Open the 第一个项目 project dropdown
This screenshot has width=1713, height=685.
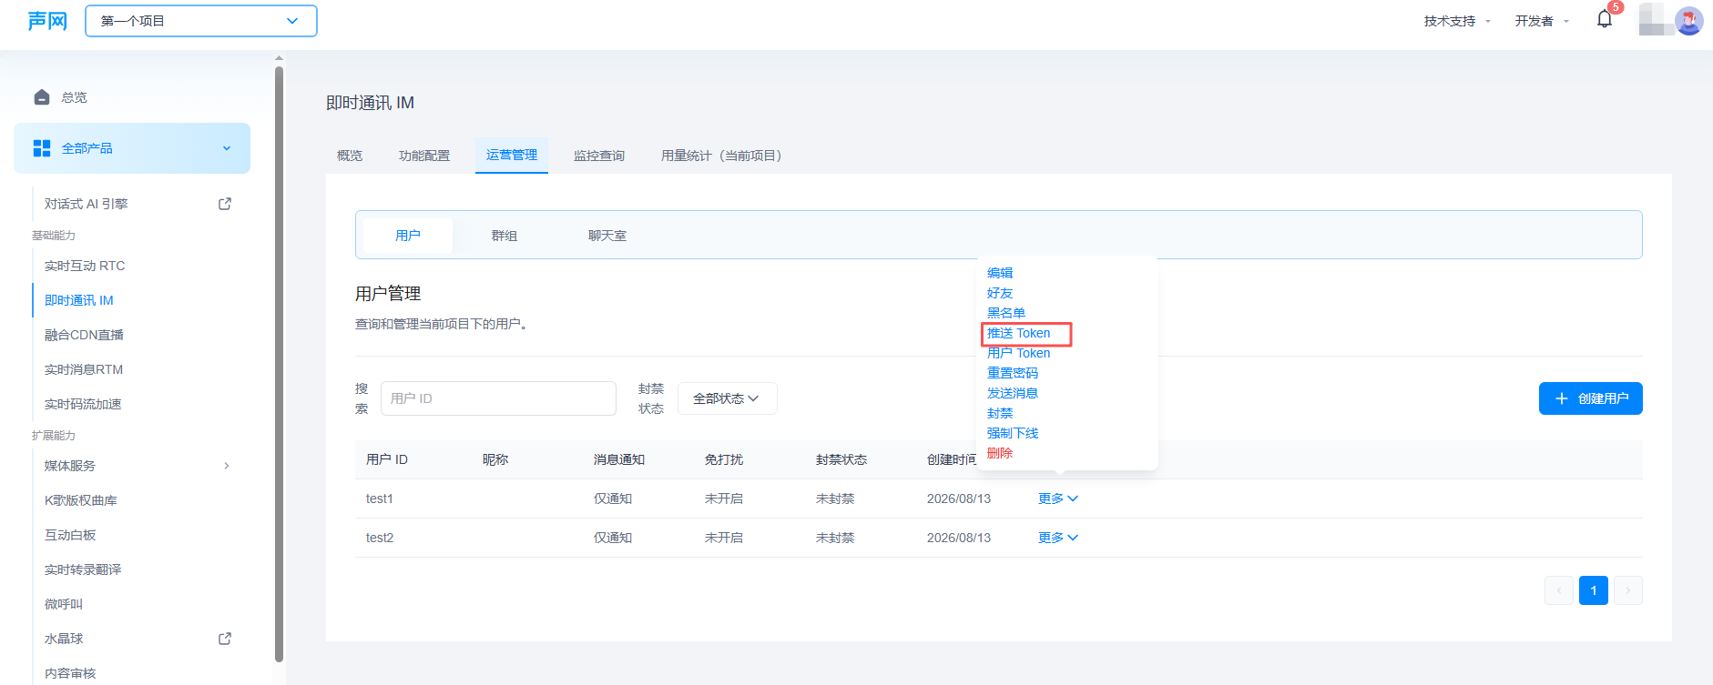point(201,21)
